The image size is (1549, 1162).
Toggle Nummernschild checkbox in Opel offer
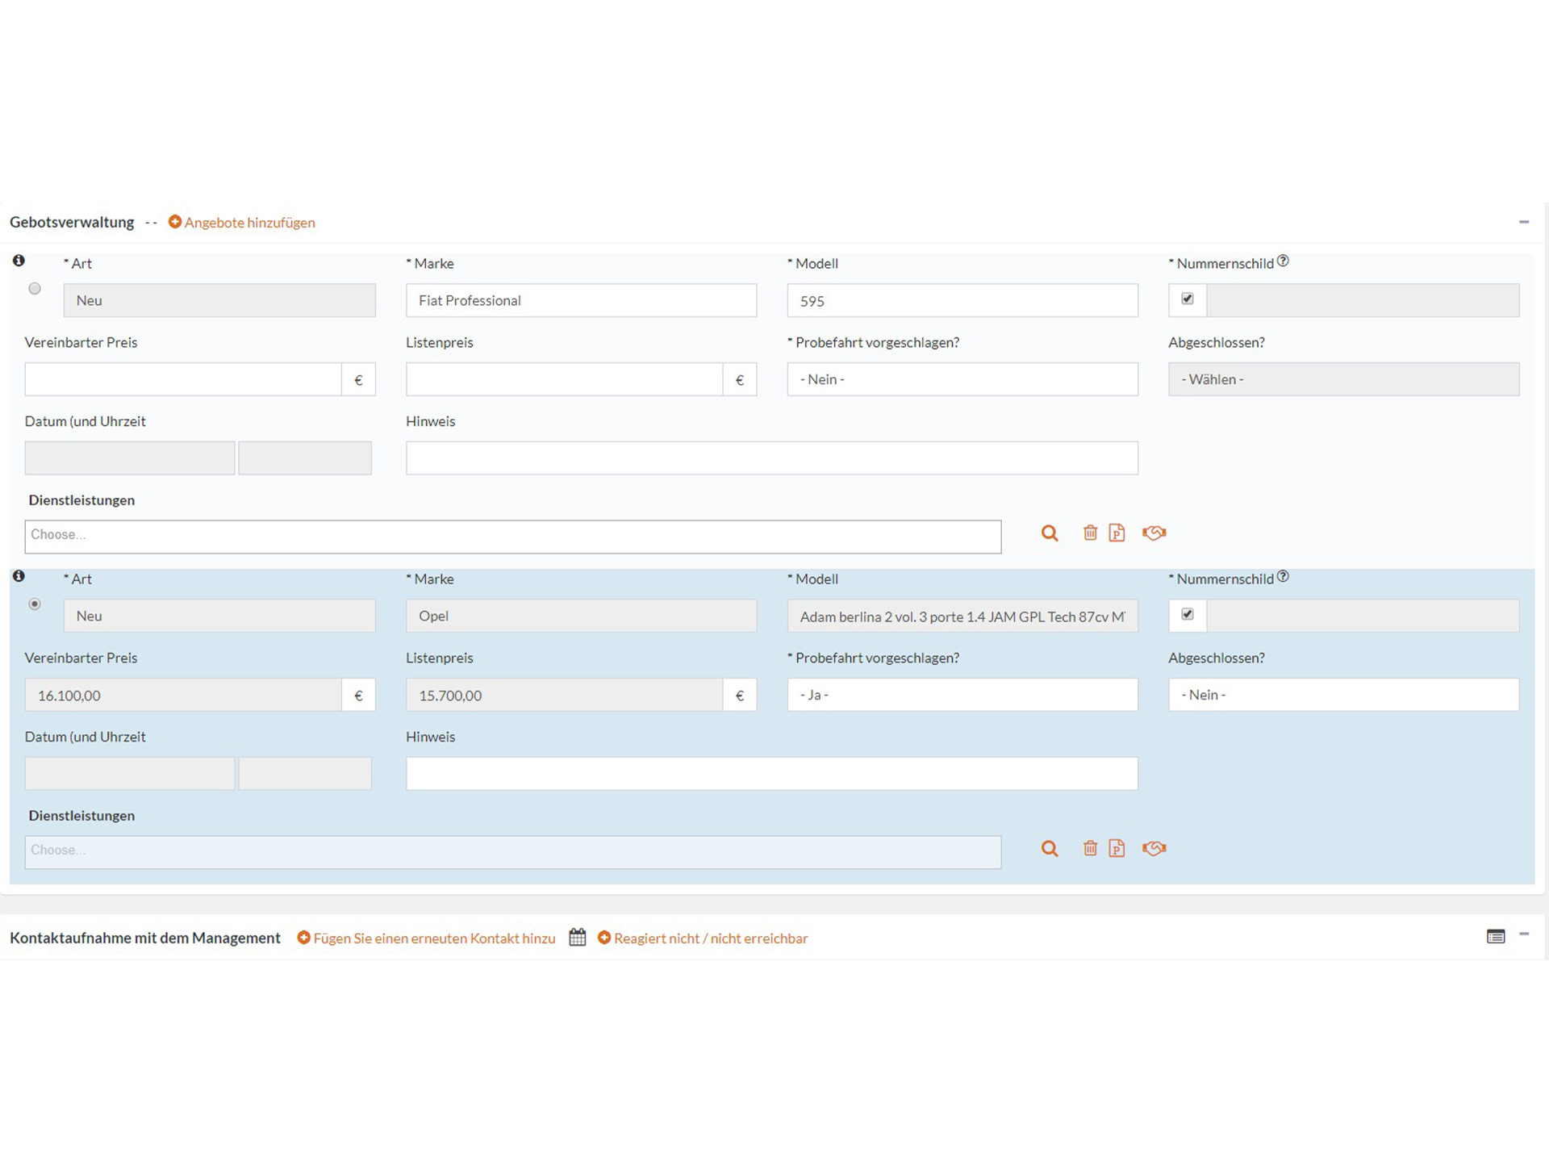[x=1188, y=615]
